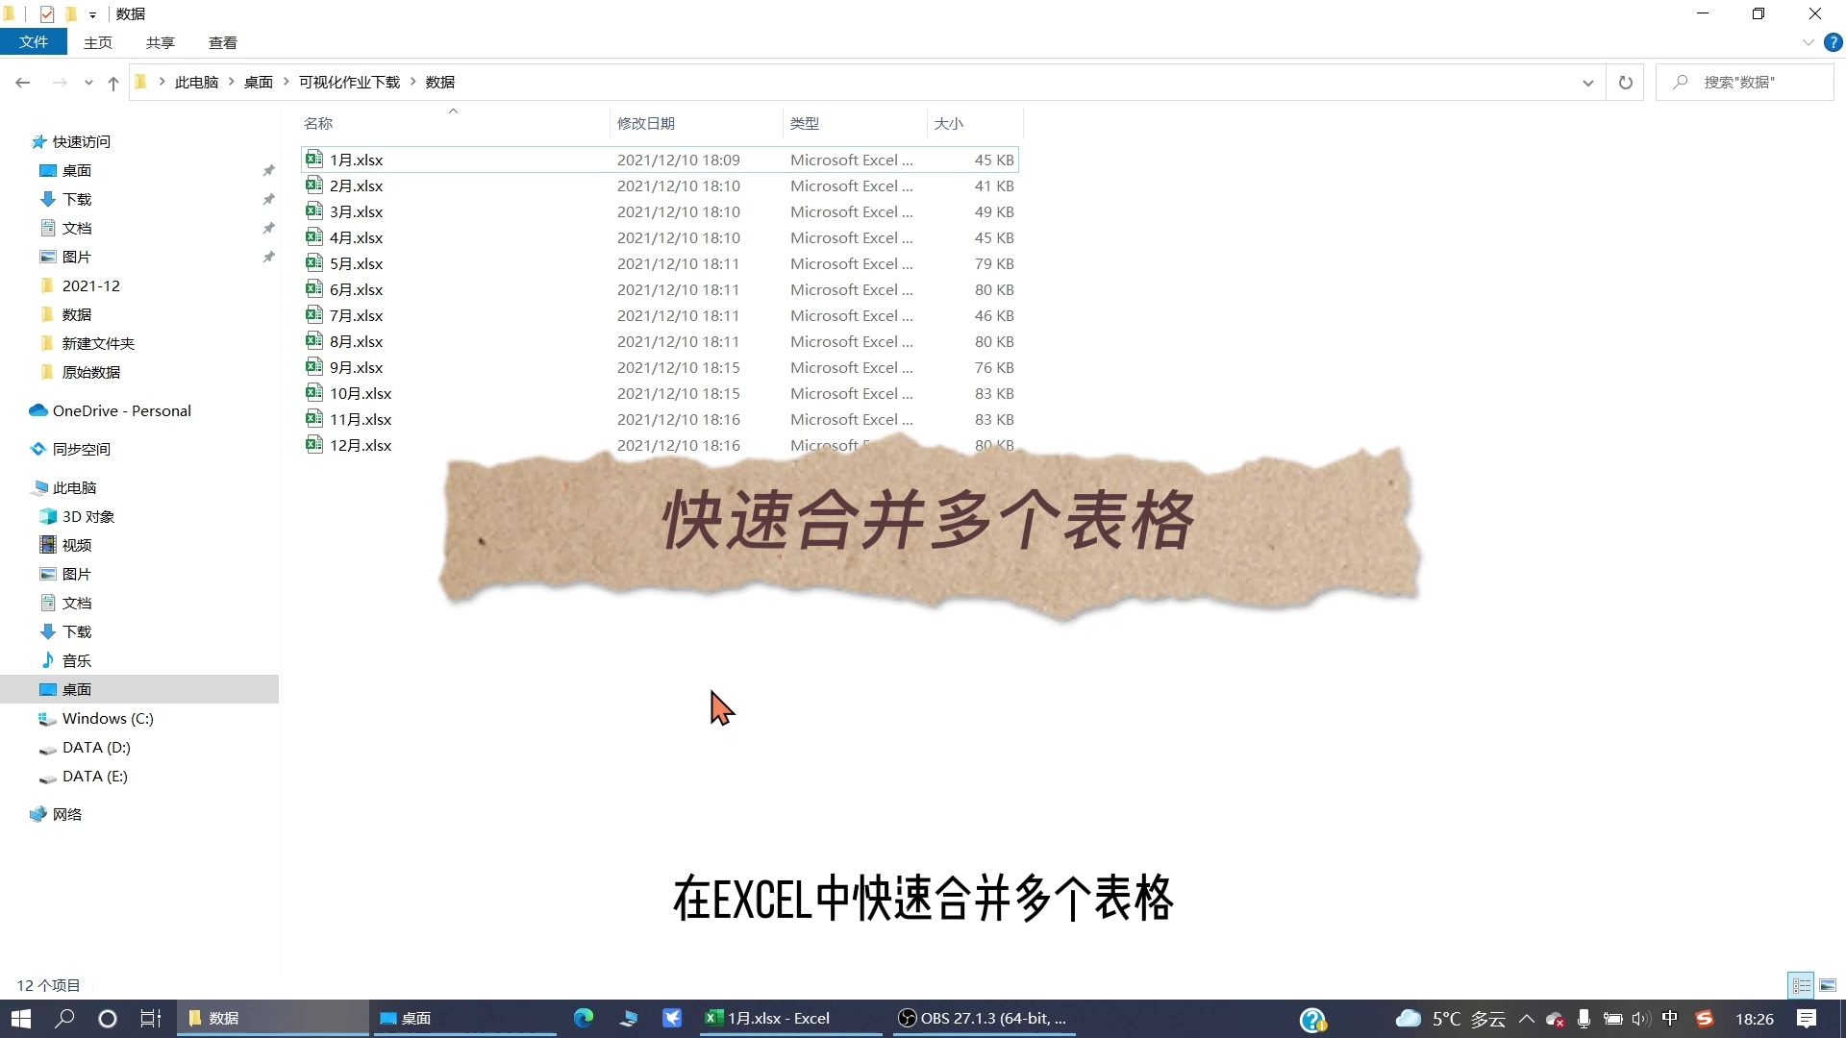Click the refresh button beside address bar
The image size is (1846, 1038).
tap(1625, 83)
